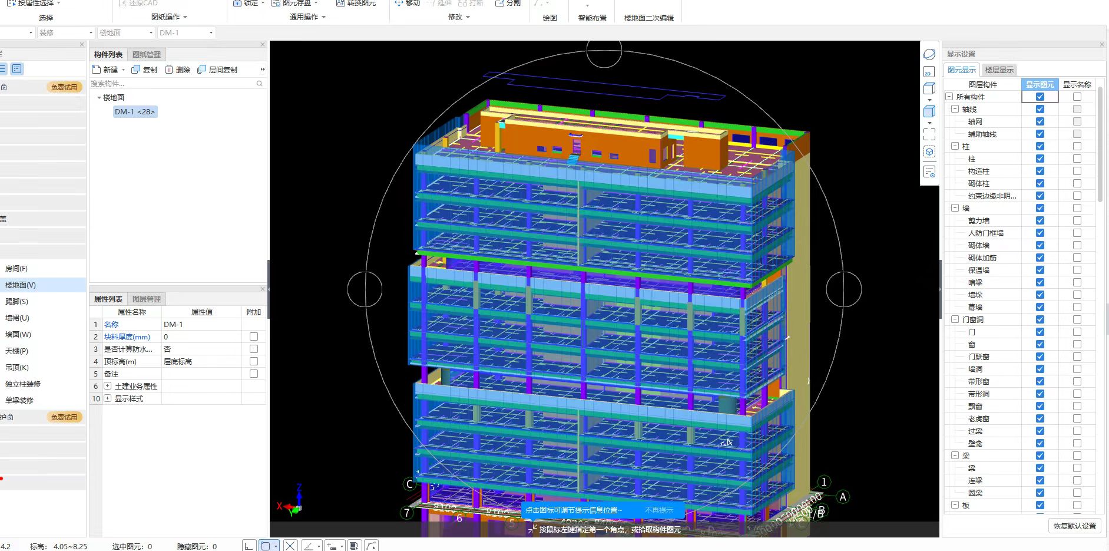Check 显示名称 for 门联窗
The height and width of the screenshot is (551, 1109).
[1077, 357]
